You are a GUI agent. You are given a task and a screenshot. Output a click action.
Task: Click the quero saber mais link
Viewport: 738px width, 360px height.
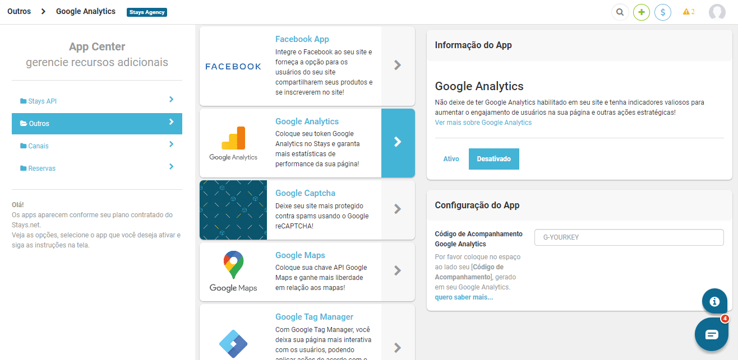coord(464,297)
